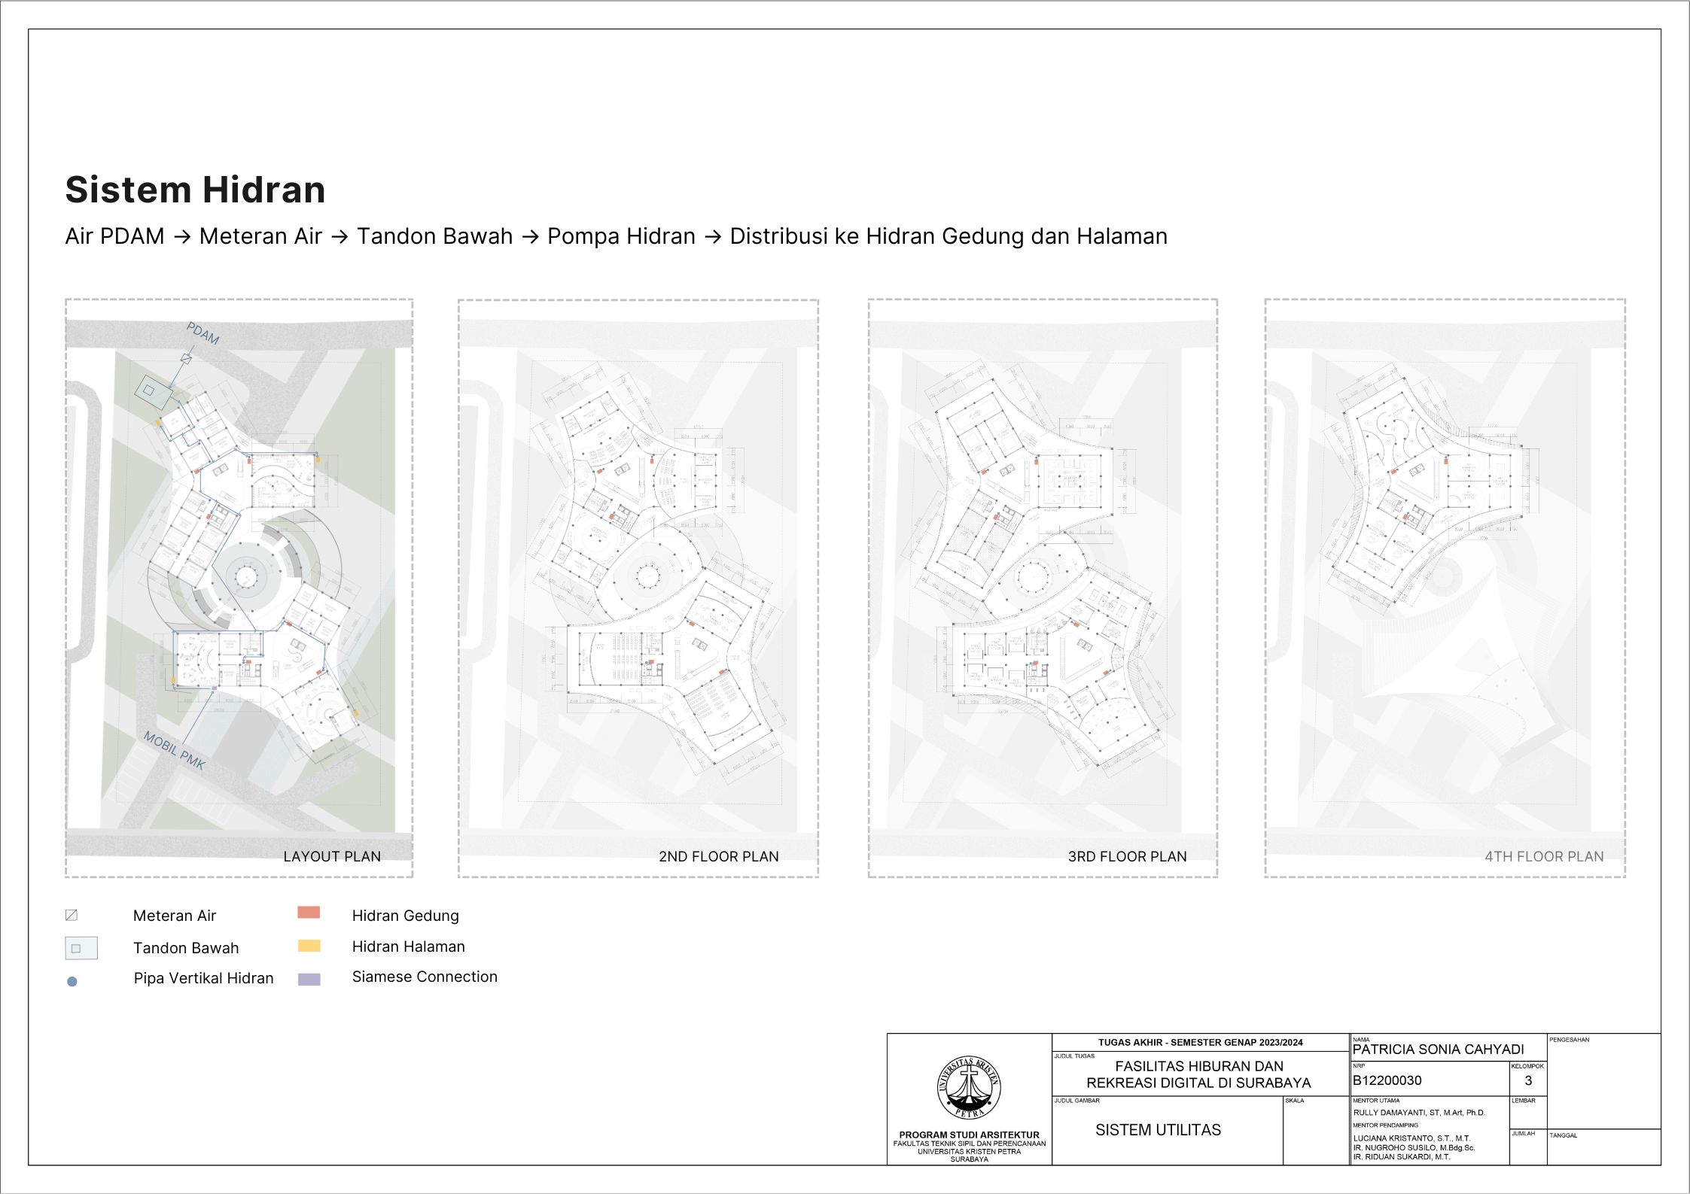Click the Pipa Vertikal Hidran dot icon
This screenshot has width=1690, height=1194.
click(72, 981)
